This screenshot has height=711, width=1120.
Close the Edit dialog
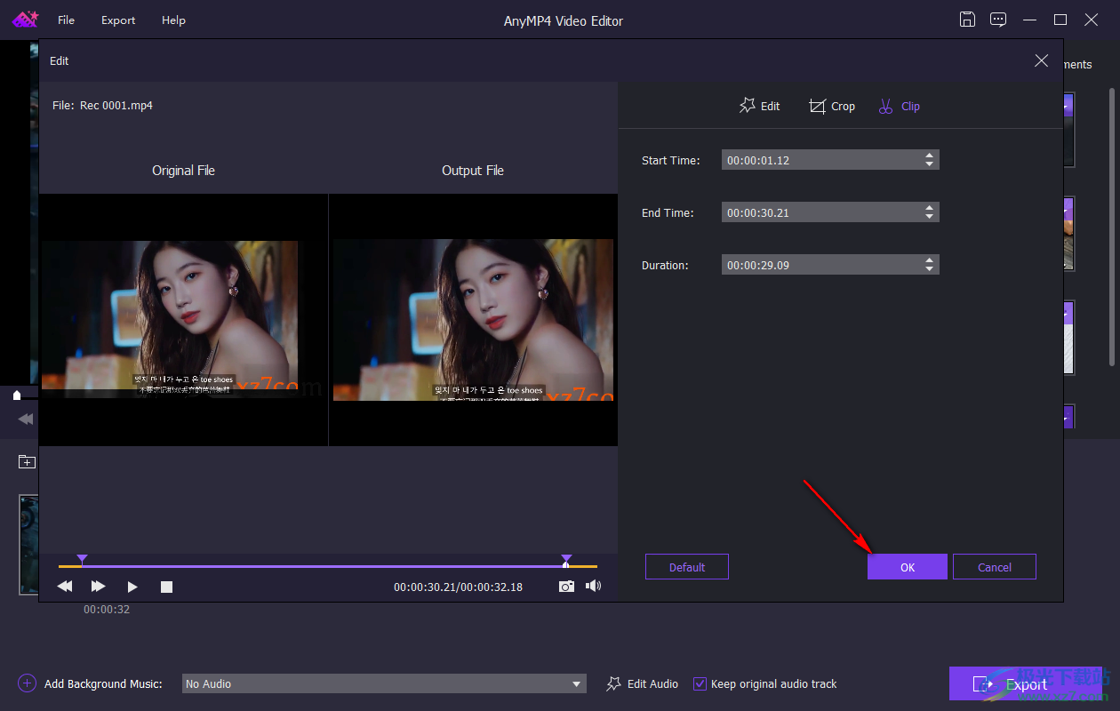pos(1041,60)
